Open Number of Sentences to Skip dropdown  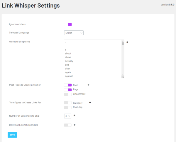(68, 116)
